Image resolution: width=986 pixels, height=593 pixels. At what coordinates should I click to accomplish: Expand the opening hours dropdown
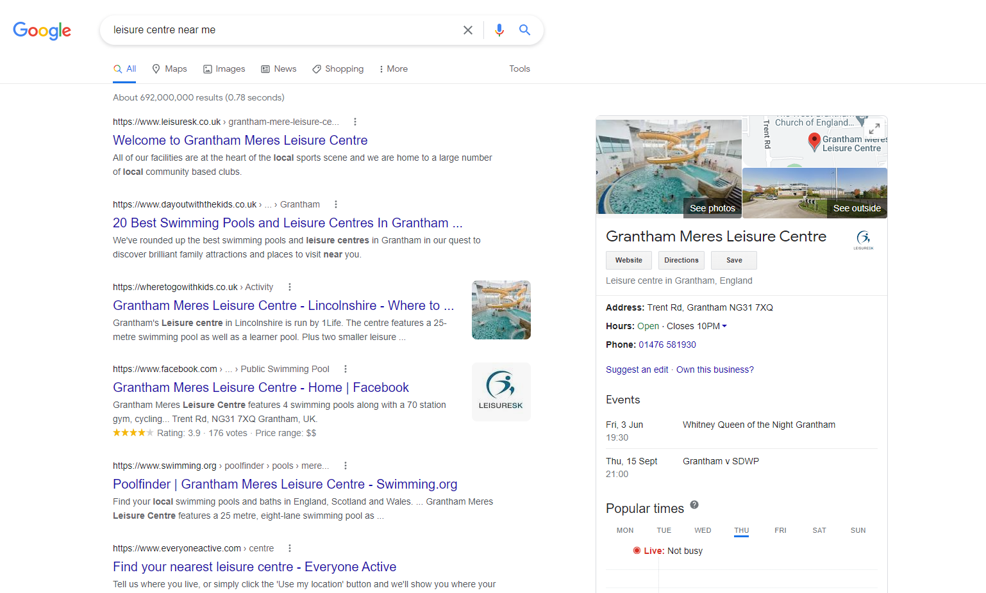tap(724, 326)
